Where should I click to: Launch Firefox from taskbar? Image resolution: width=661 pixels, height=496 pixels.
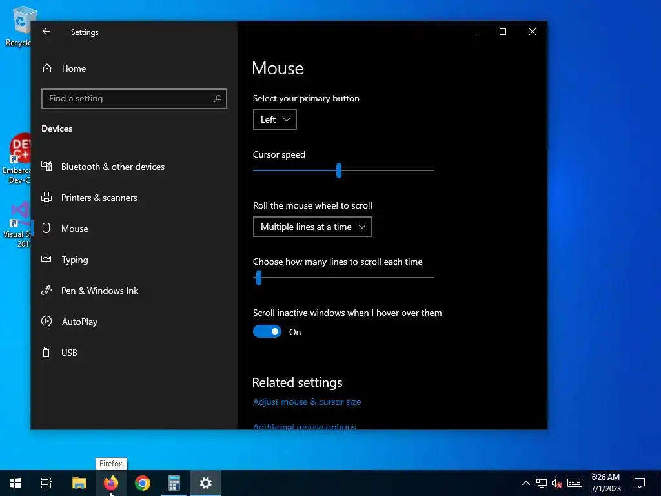click(111, 483)
